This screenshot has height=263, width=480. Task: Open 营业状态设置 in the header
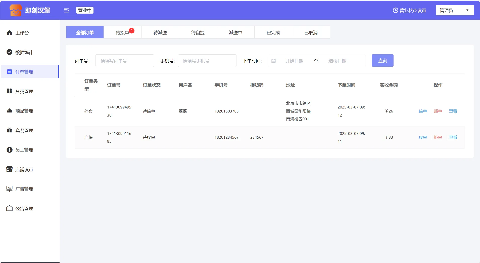(409, 10)
